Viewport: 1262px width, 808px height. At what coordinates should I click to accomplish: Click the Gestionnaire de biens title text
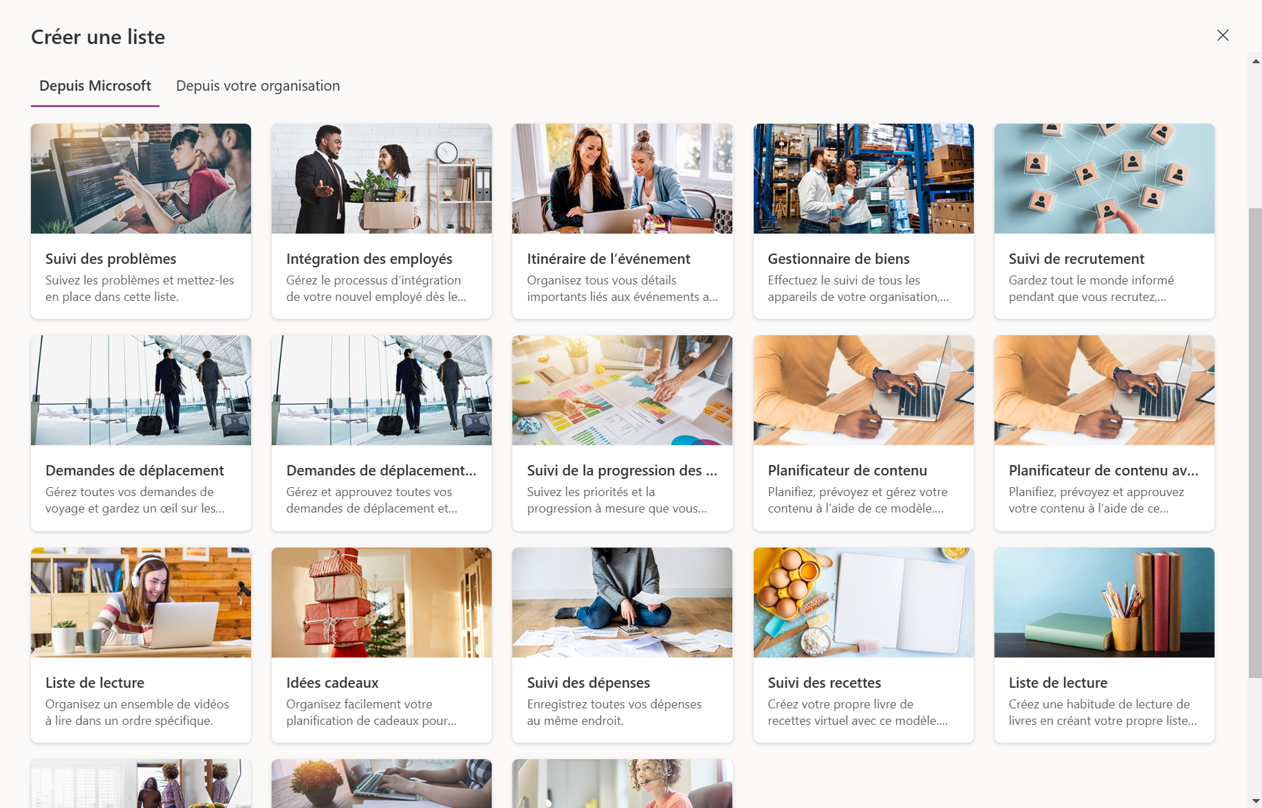pos(838,259)
